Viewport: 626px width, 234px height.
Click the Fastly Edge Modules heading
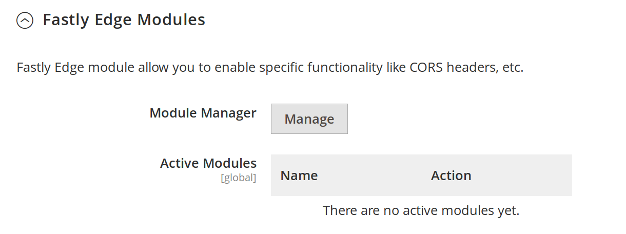coord(124,20)
